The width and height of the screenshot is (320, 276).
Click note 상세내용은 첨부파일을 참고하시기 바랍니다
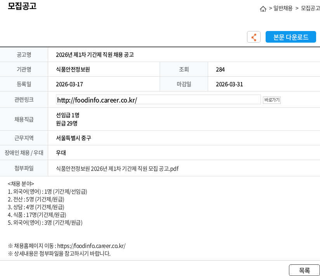[59, 254]
